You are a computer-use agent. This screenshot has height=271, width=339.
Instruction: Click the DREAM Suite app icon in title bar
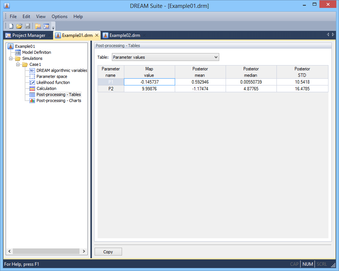point(7,6)
